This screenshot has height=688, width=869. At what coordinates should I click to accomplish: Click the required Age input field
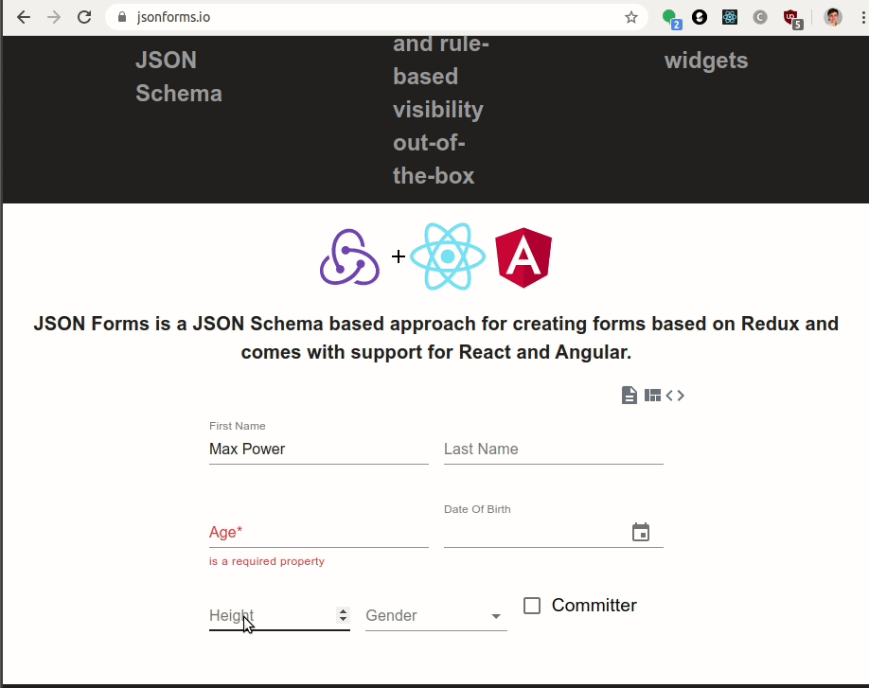coord(319,533)
